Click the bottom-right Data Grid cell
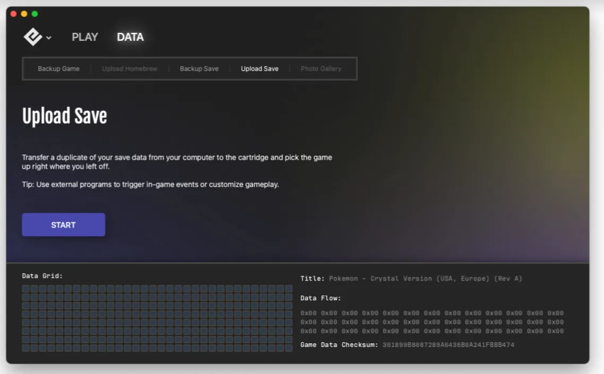 (x=290, y=349)
